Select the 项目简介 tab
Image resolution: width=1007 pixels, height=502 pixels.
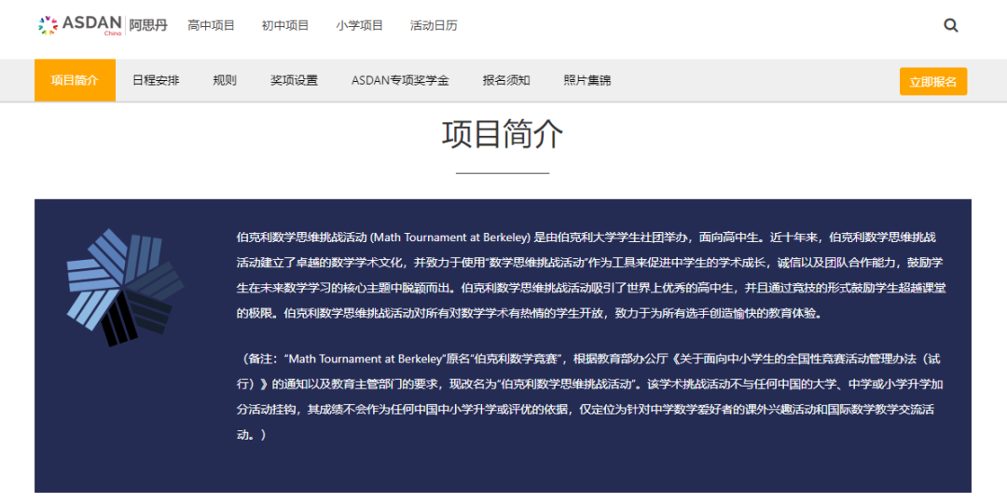pyautogui.click(x=76, y=81)
